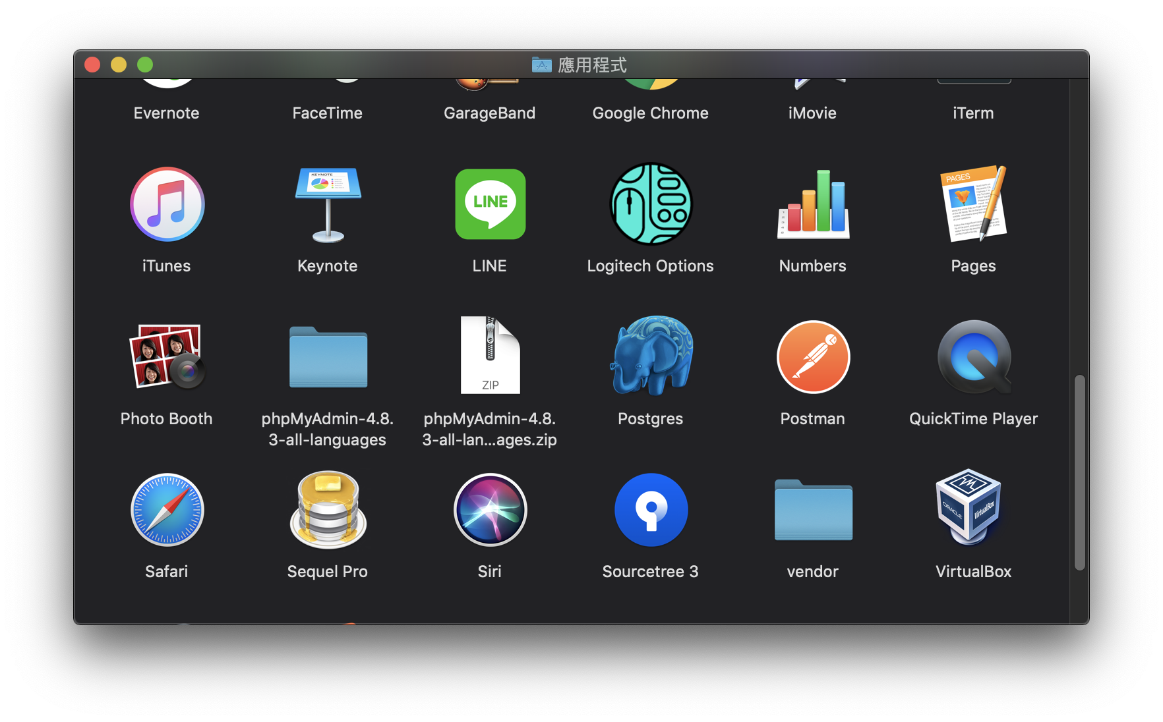Click the Postgres name label

651,419
